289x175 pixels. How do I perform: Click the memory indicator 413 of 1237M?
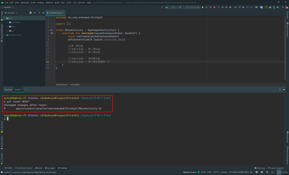tap(282, 172)
